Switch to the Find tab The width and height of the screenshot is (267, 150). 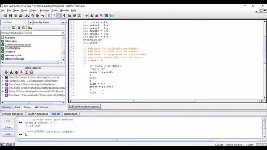coord(18,107)
